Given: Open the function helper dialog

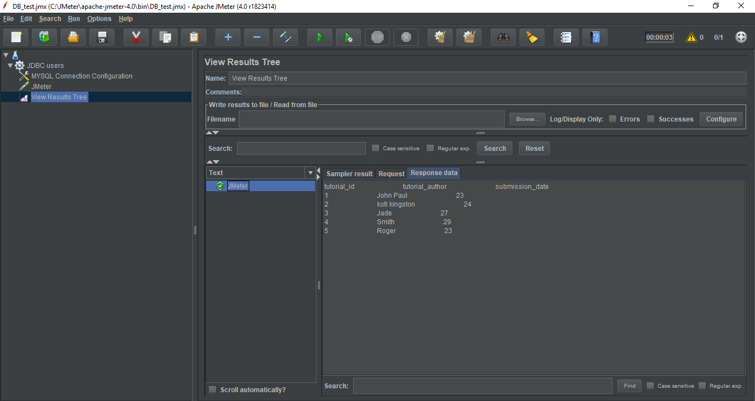Looking at the screenshot, I should 567,38.
